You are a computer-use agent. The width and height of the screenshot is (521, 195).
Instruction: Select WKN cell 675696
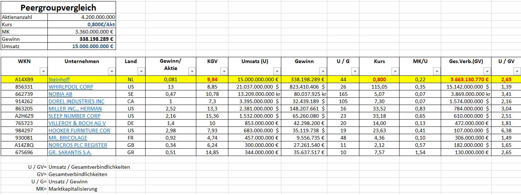pos(24,152)
